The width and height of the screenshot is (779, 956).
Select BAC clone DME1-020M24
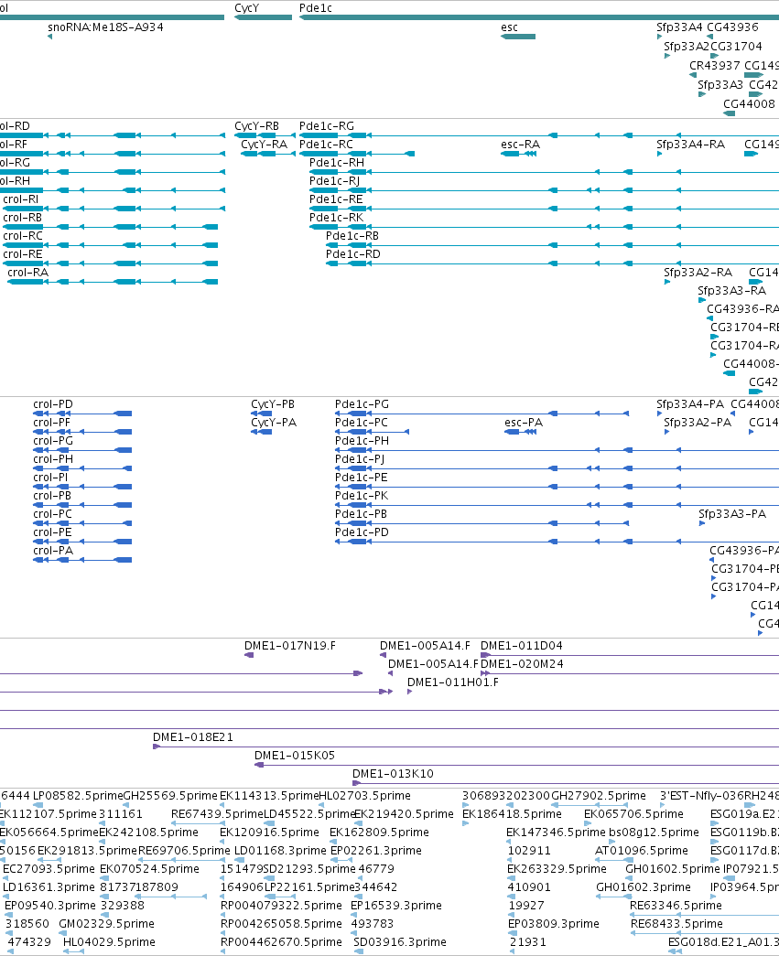coord(522,664)
